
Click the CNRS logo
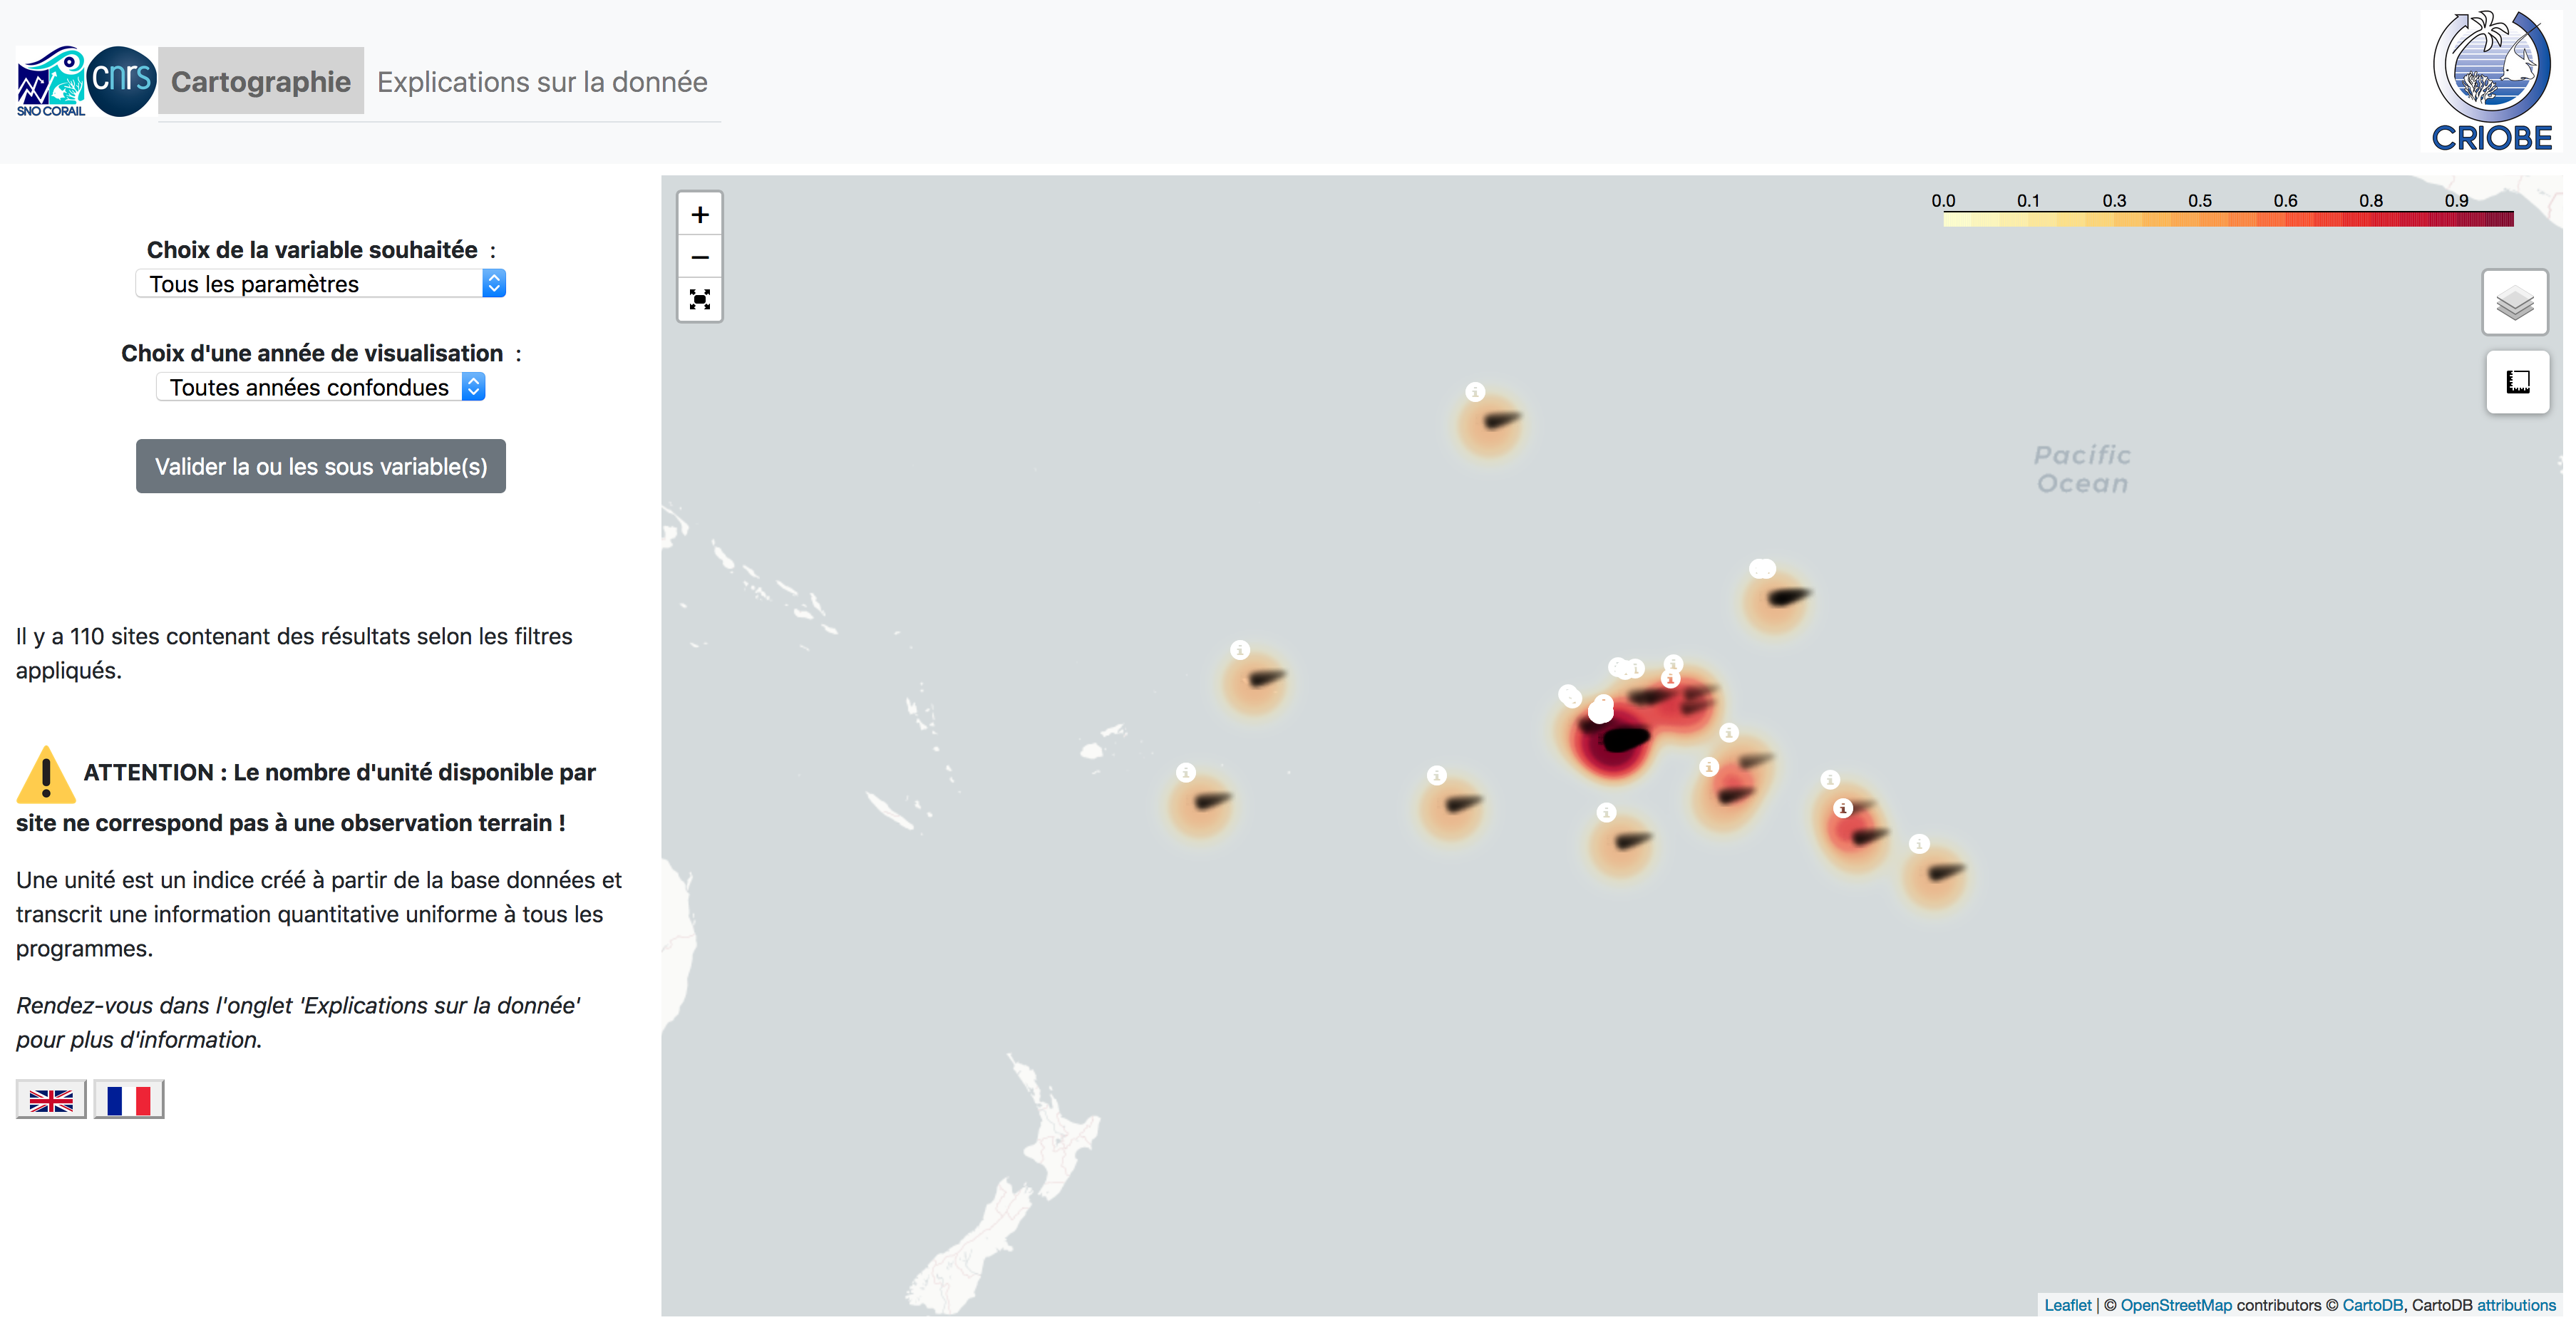[x=122, y=80]
